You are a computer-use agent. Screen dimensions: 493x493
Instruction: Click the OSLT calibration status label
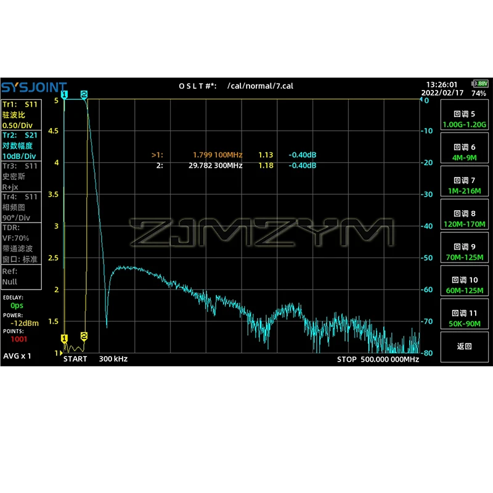click(x=197, y=86)
